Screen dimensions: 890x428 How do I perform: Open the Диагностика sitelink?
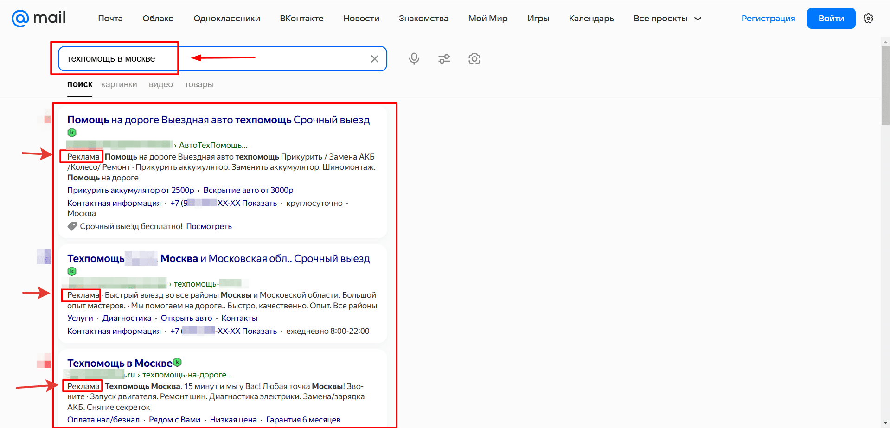(x=127, y=318)
